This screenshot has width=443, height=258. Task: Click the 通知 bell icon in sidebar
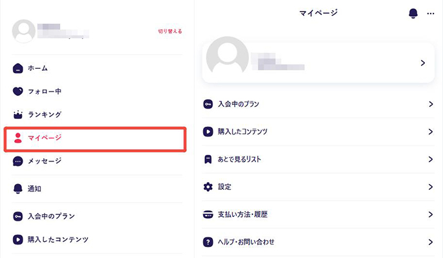18,189
